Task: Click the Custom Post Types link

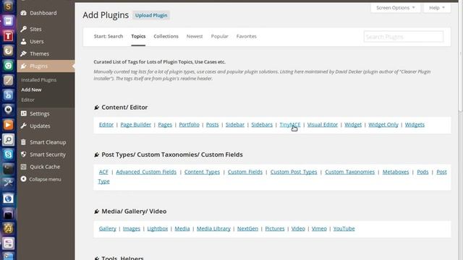Action: [294, 172]
